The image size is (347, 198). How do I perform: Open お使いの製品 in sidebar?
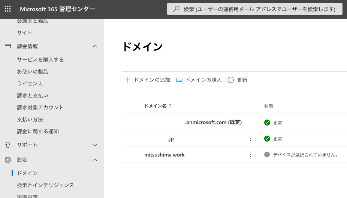pyautogui.click(x=33, y=71)
